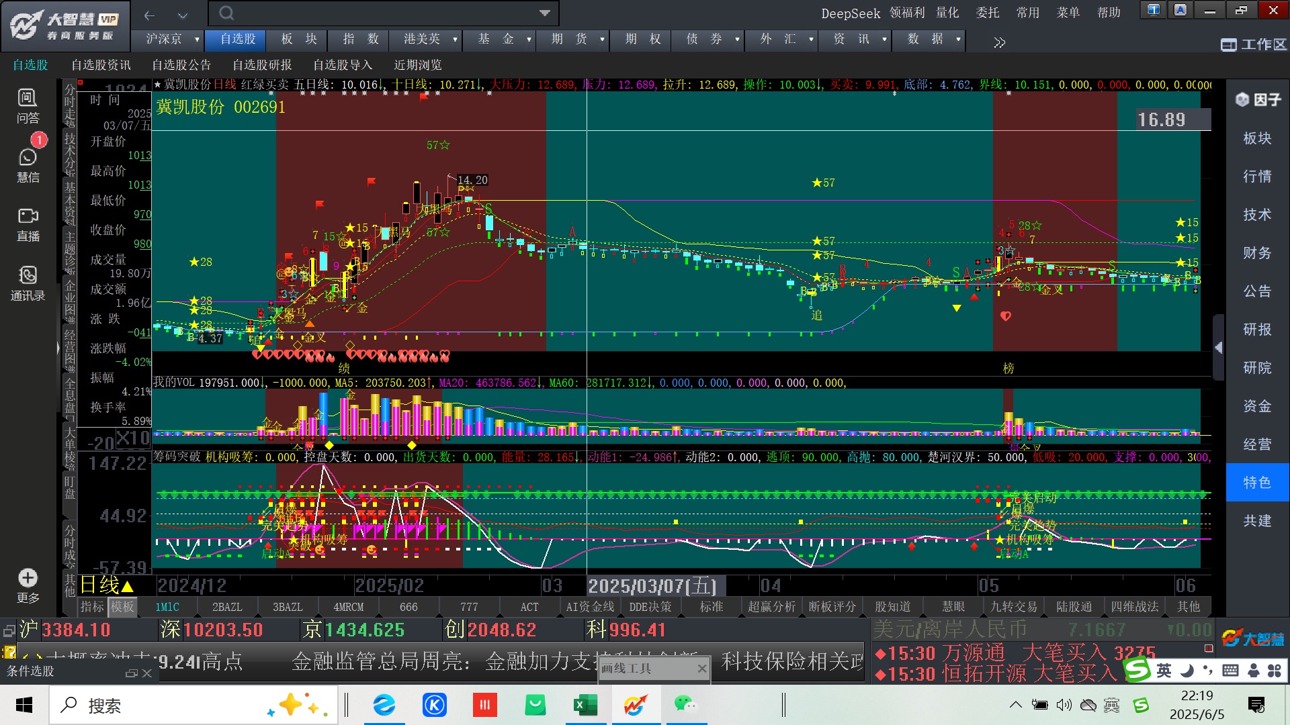Screen dimensions: 1290x725
Task: Click the 大智慧 VIP logo
Action: point(66,25)
